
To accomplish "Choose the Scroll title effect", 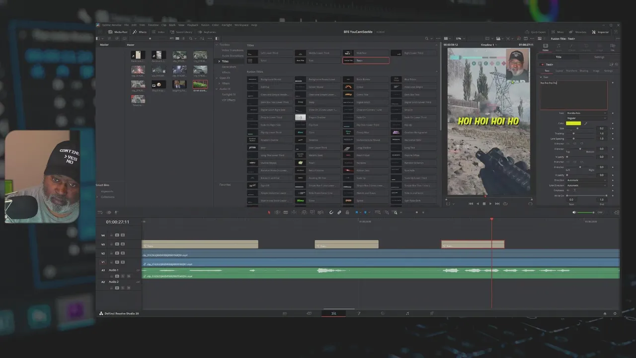I will (x=270, y=61).
